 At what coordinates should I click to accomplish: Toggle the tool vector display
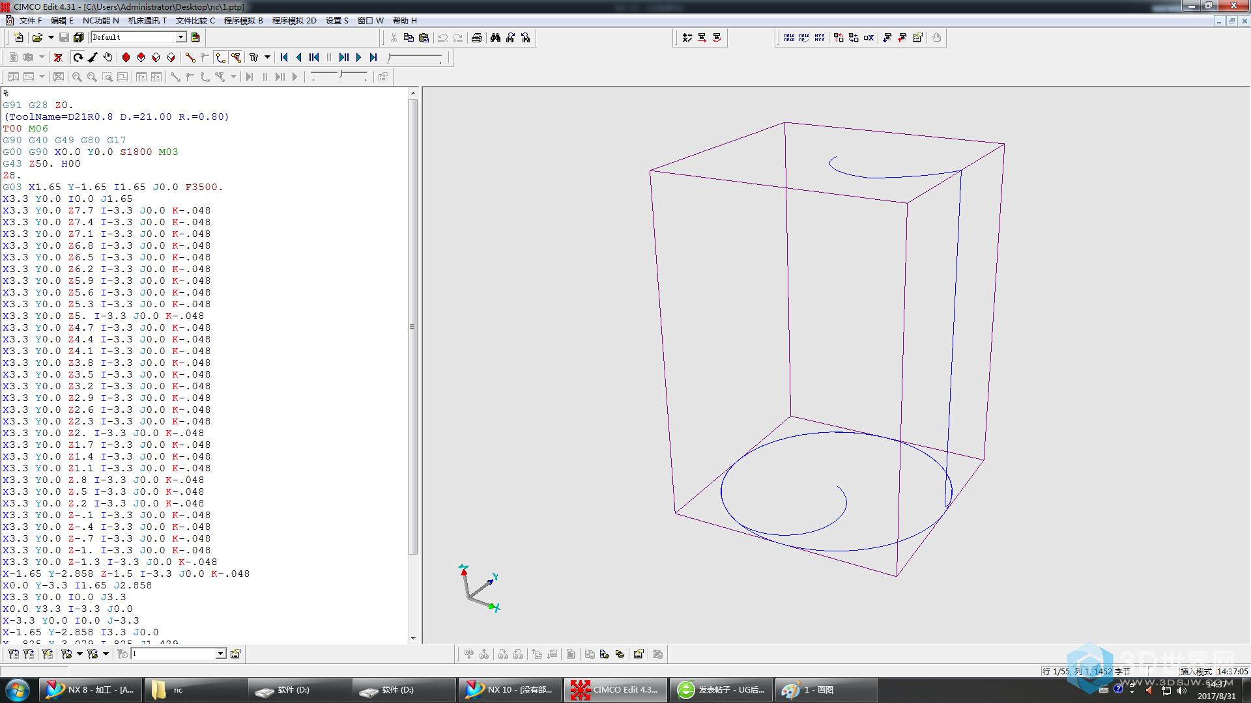(x=190, y=57)
